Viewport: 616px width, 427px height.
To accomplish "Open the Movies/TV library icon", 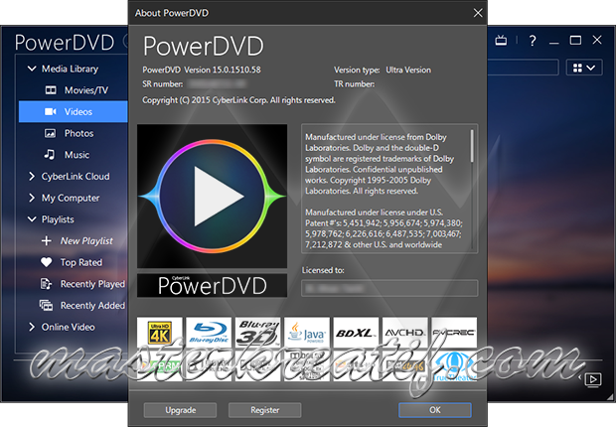I will pyautogui.click(x=51, y=90).
